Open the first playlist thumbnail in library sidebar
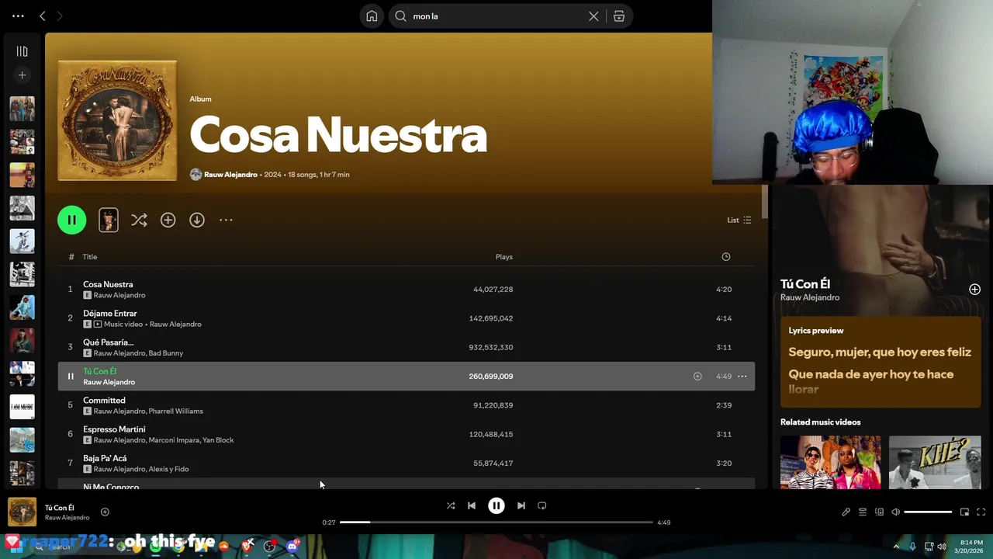Screen dimensions: 993x559 pos(22,109)
